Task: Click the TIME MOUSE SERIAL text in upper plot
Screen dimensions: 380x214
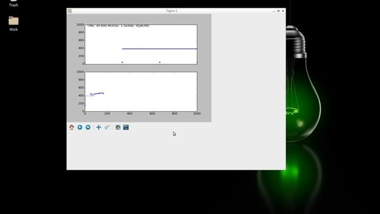Action: 118,26
